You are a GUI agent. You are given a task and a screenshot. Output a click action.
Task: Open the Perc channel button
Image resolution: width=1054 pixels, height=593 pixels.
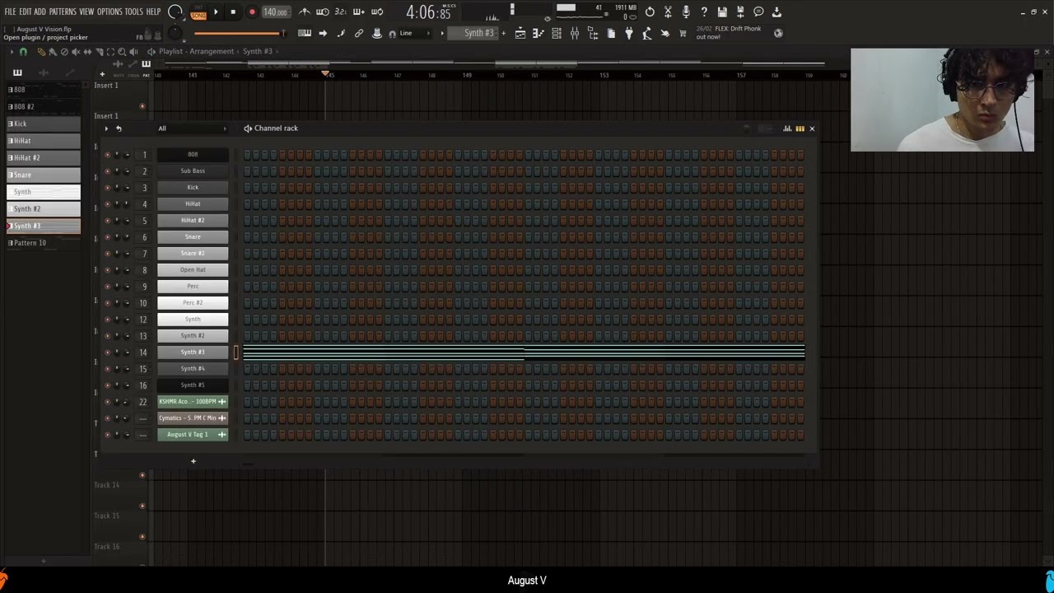click(193, 286)
